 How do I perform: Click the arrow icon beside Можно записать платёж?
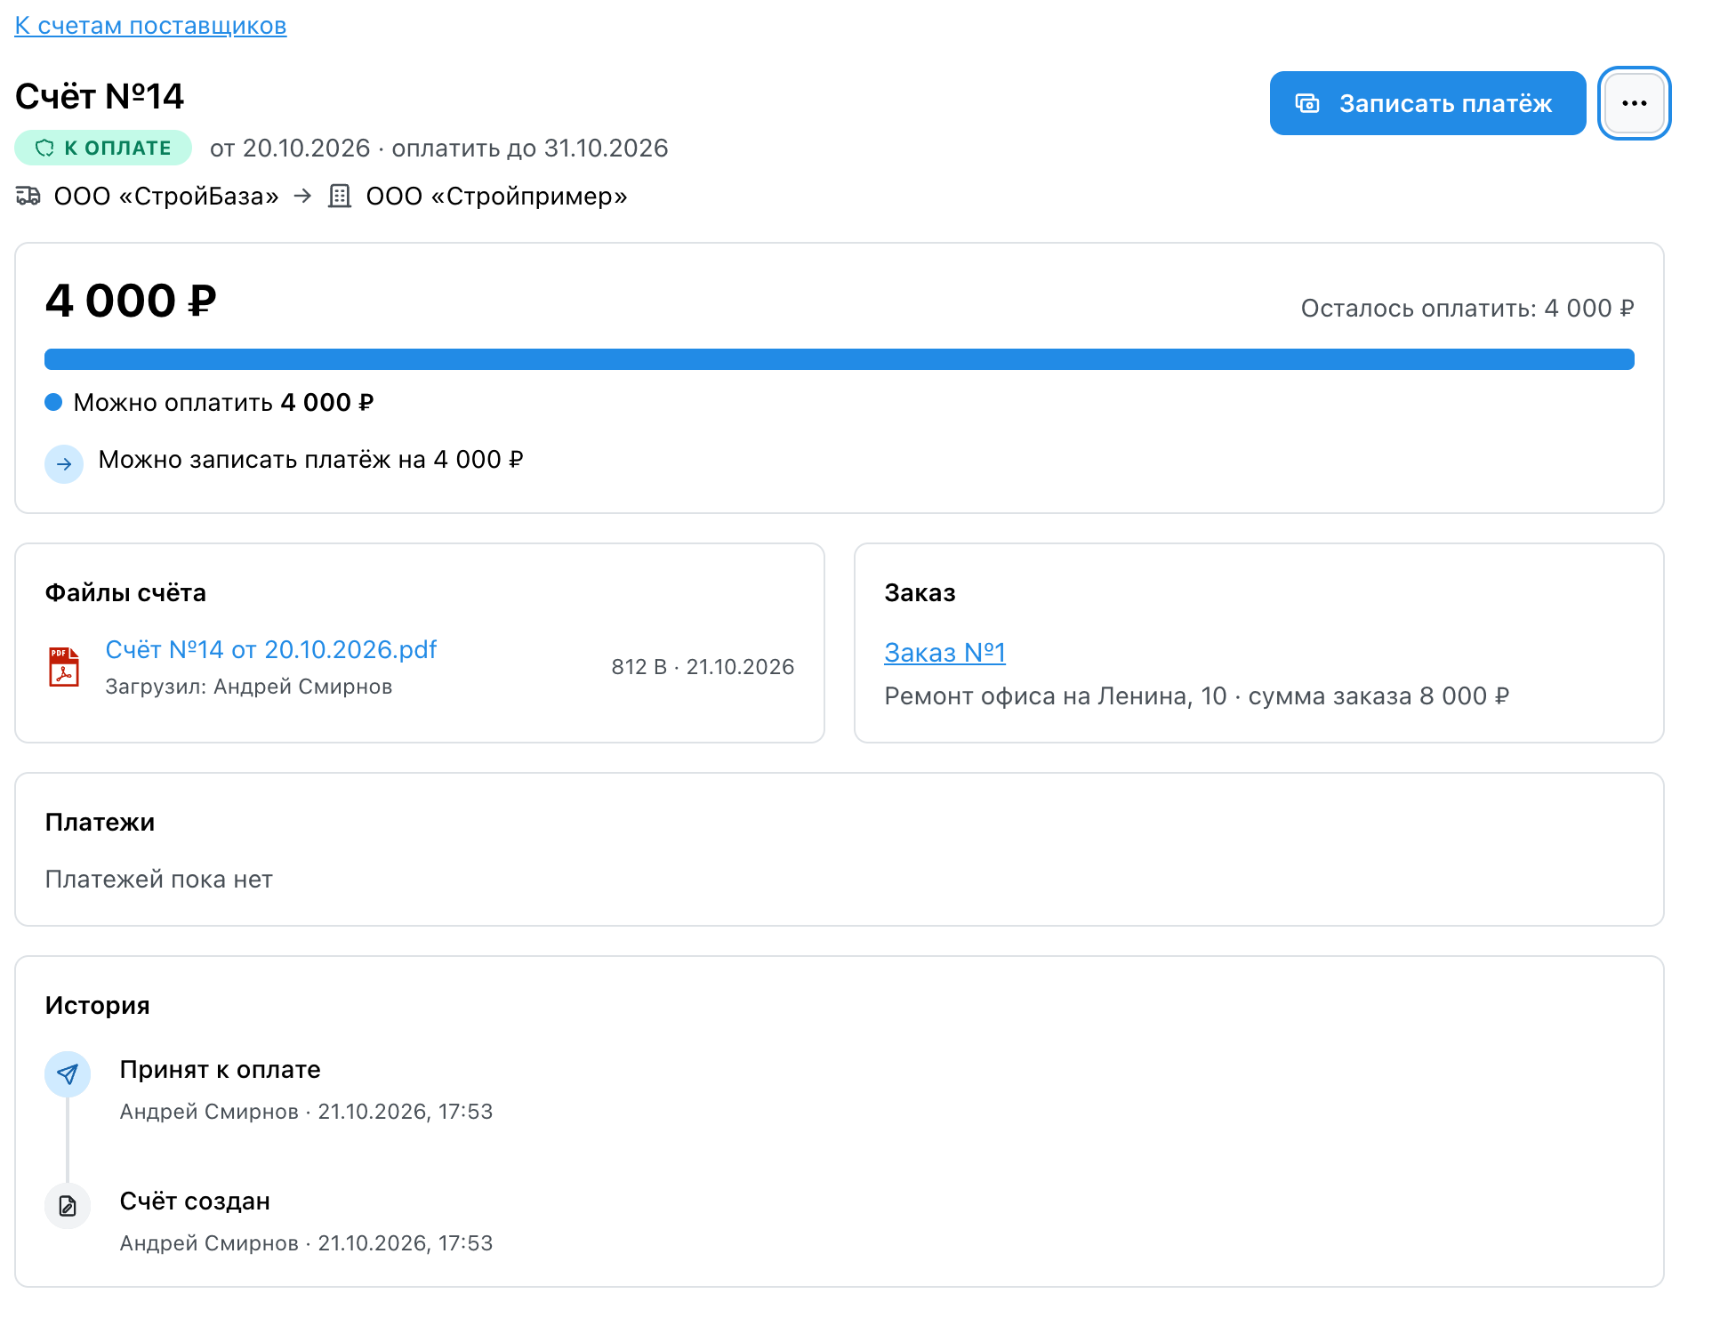coord(64,464)
